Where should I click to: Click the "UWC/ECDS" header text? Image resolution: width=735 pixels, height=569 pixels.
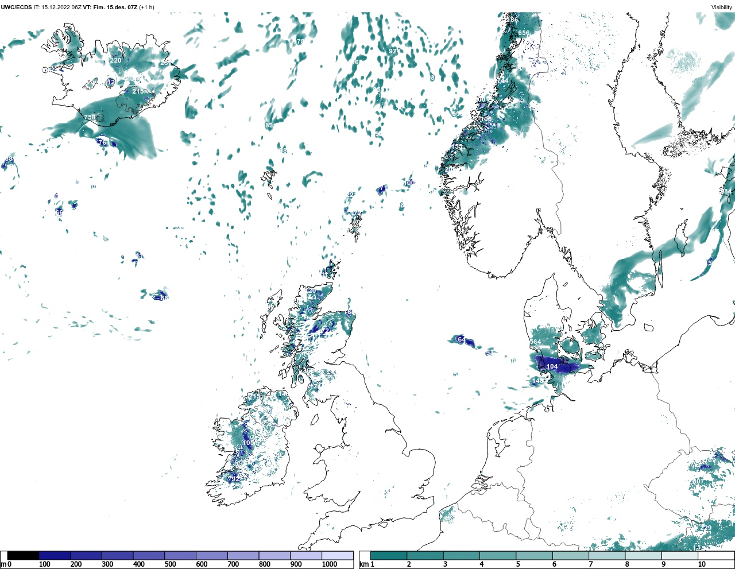[x=16, y=7]
